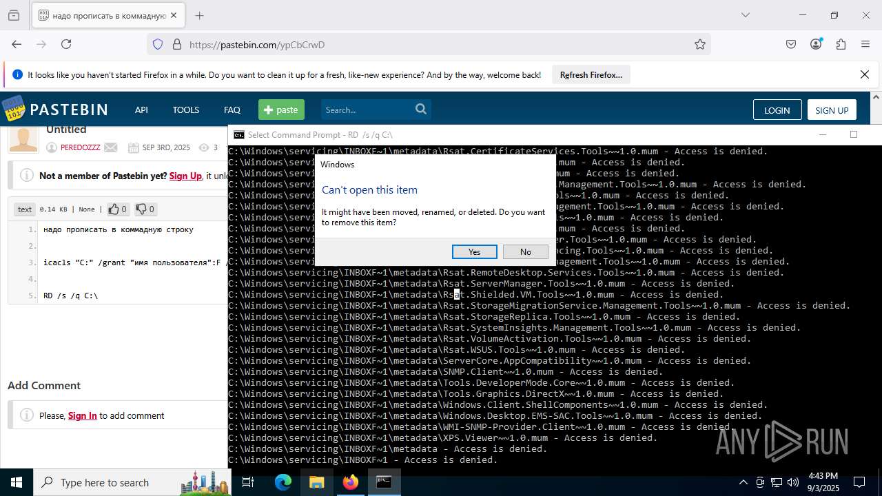Click the text syntax label button
Viewport: 882px width, 496px height.
coord(25,209)
